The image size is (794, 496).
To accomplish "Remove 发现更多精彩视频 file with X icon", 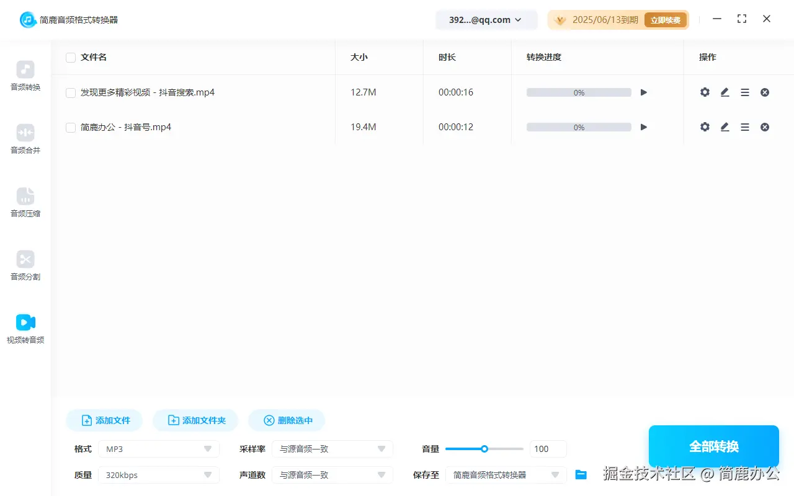I will [765, 92].
